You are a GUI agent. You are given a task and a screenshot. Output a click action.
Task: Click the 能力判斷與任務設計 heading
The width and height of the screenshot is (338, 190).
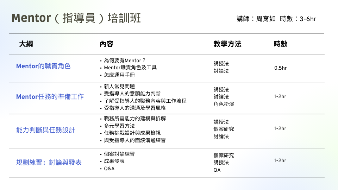(45, 130)
